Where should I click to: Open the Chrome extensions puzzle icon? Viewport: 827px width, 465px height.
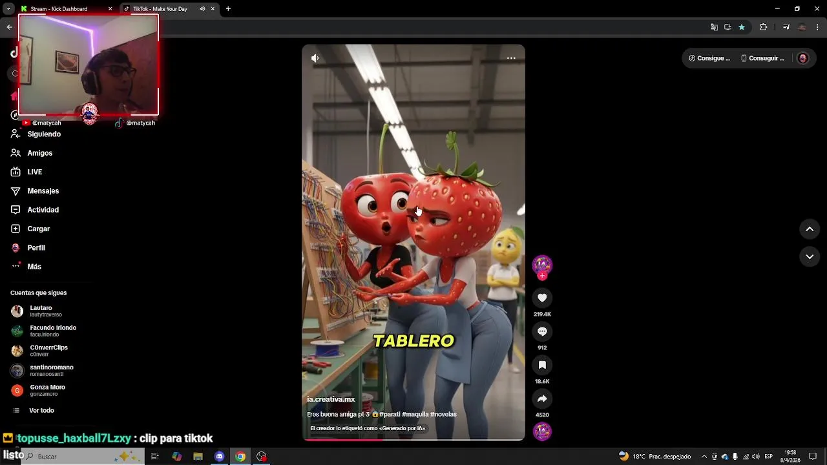pos(763,27)
